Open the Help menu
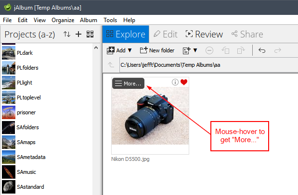Image resolution: width=298 pixels, height=195 pixels. [x=129, y=20]
